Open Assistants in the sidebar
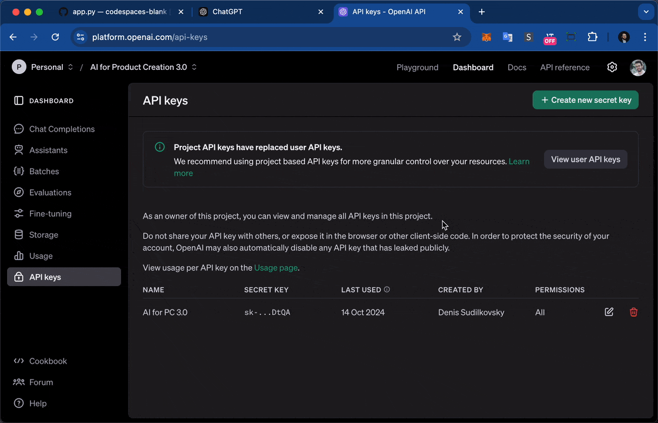 [x=64, y=150]
